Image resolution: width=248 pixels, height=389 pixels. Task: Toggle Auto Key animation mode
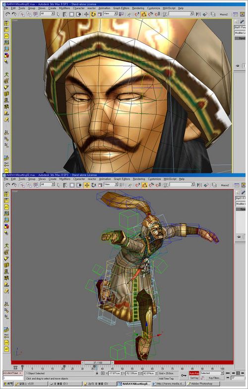(194, 373)
